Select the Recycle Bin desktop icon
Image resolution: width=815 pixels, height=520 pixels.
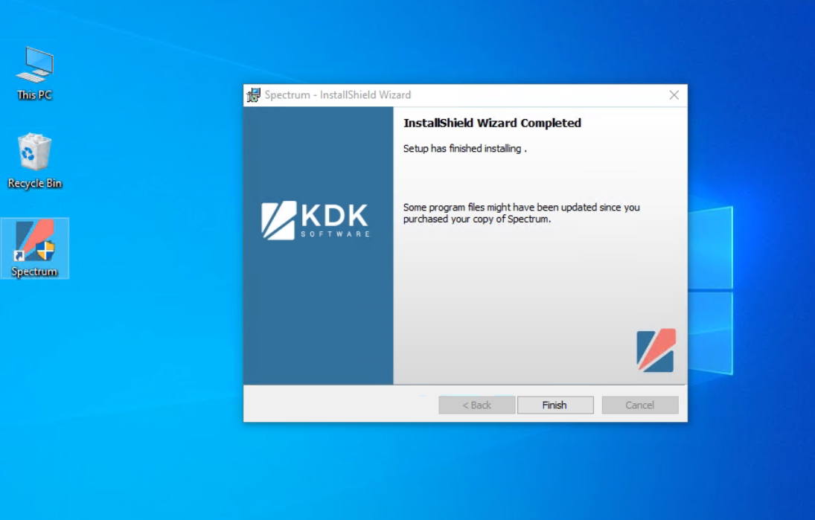(35, 161)
